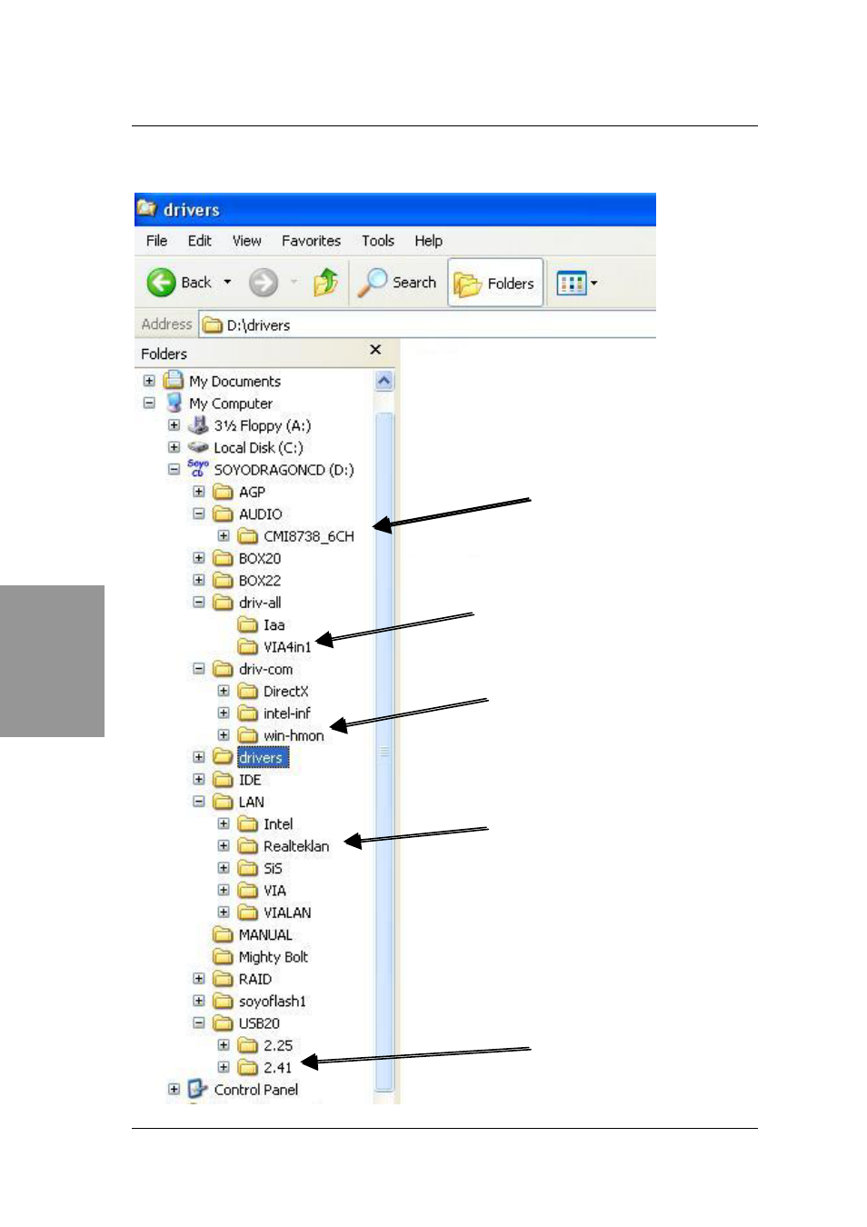The width and height of the screenshot is (867, 1227).
Task: Collapse the AUDIO folder node
Action: click(198, 514)
